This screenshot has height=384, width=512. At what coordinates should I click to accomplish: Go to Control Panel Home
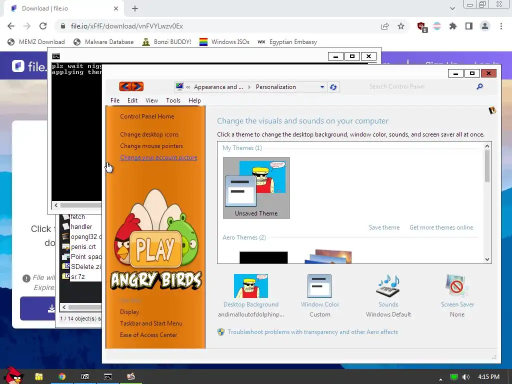147,116
